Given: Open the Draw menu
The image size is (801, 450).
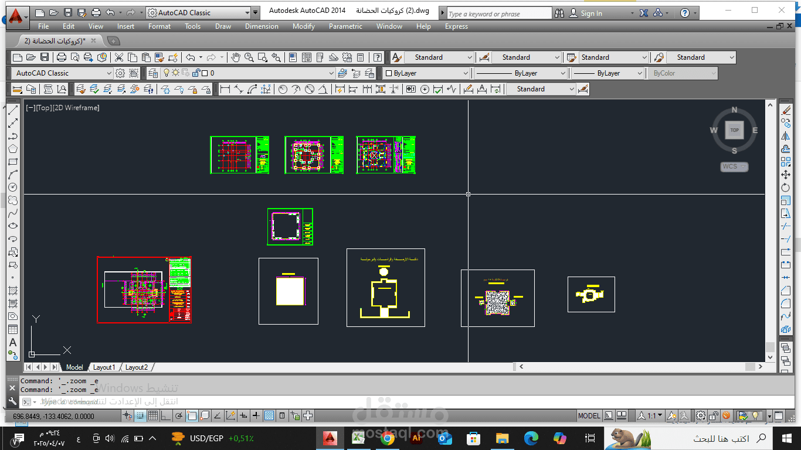Looking at the screenshot, I should click(x=223, y=26).
